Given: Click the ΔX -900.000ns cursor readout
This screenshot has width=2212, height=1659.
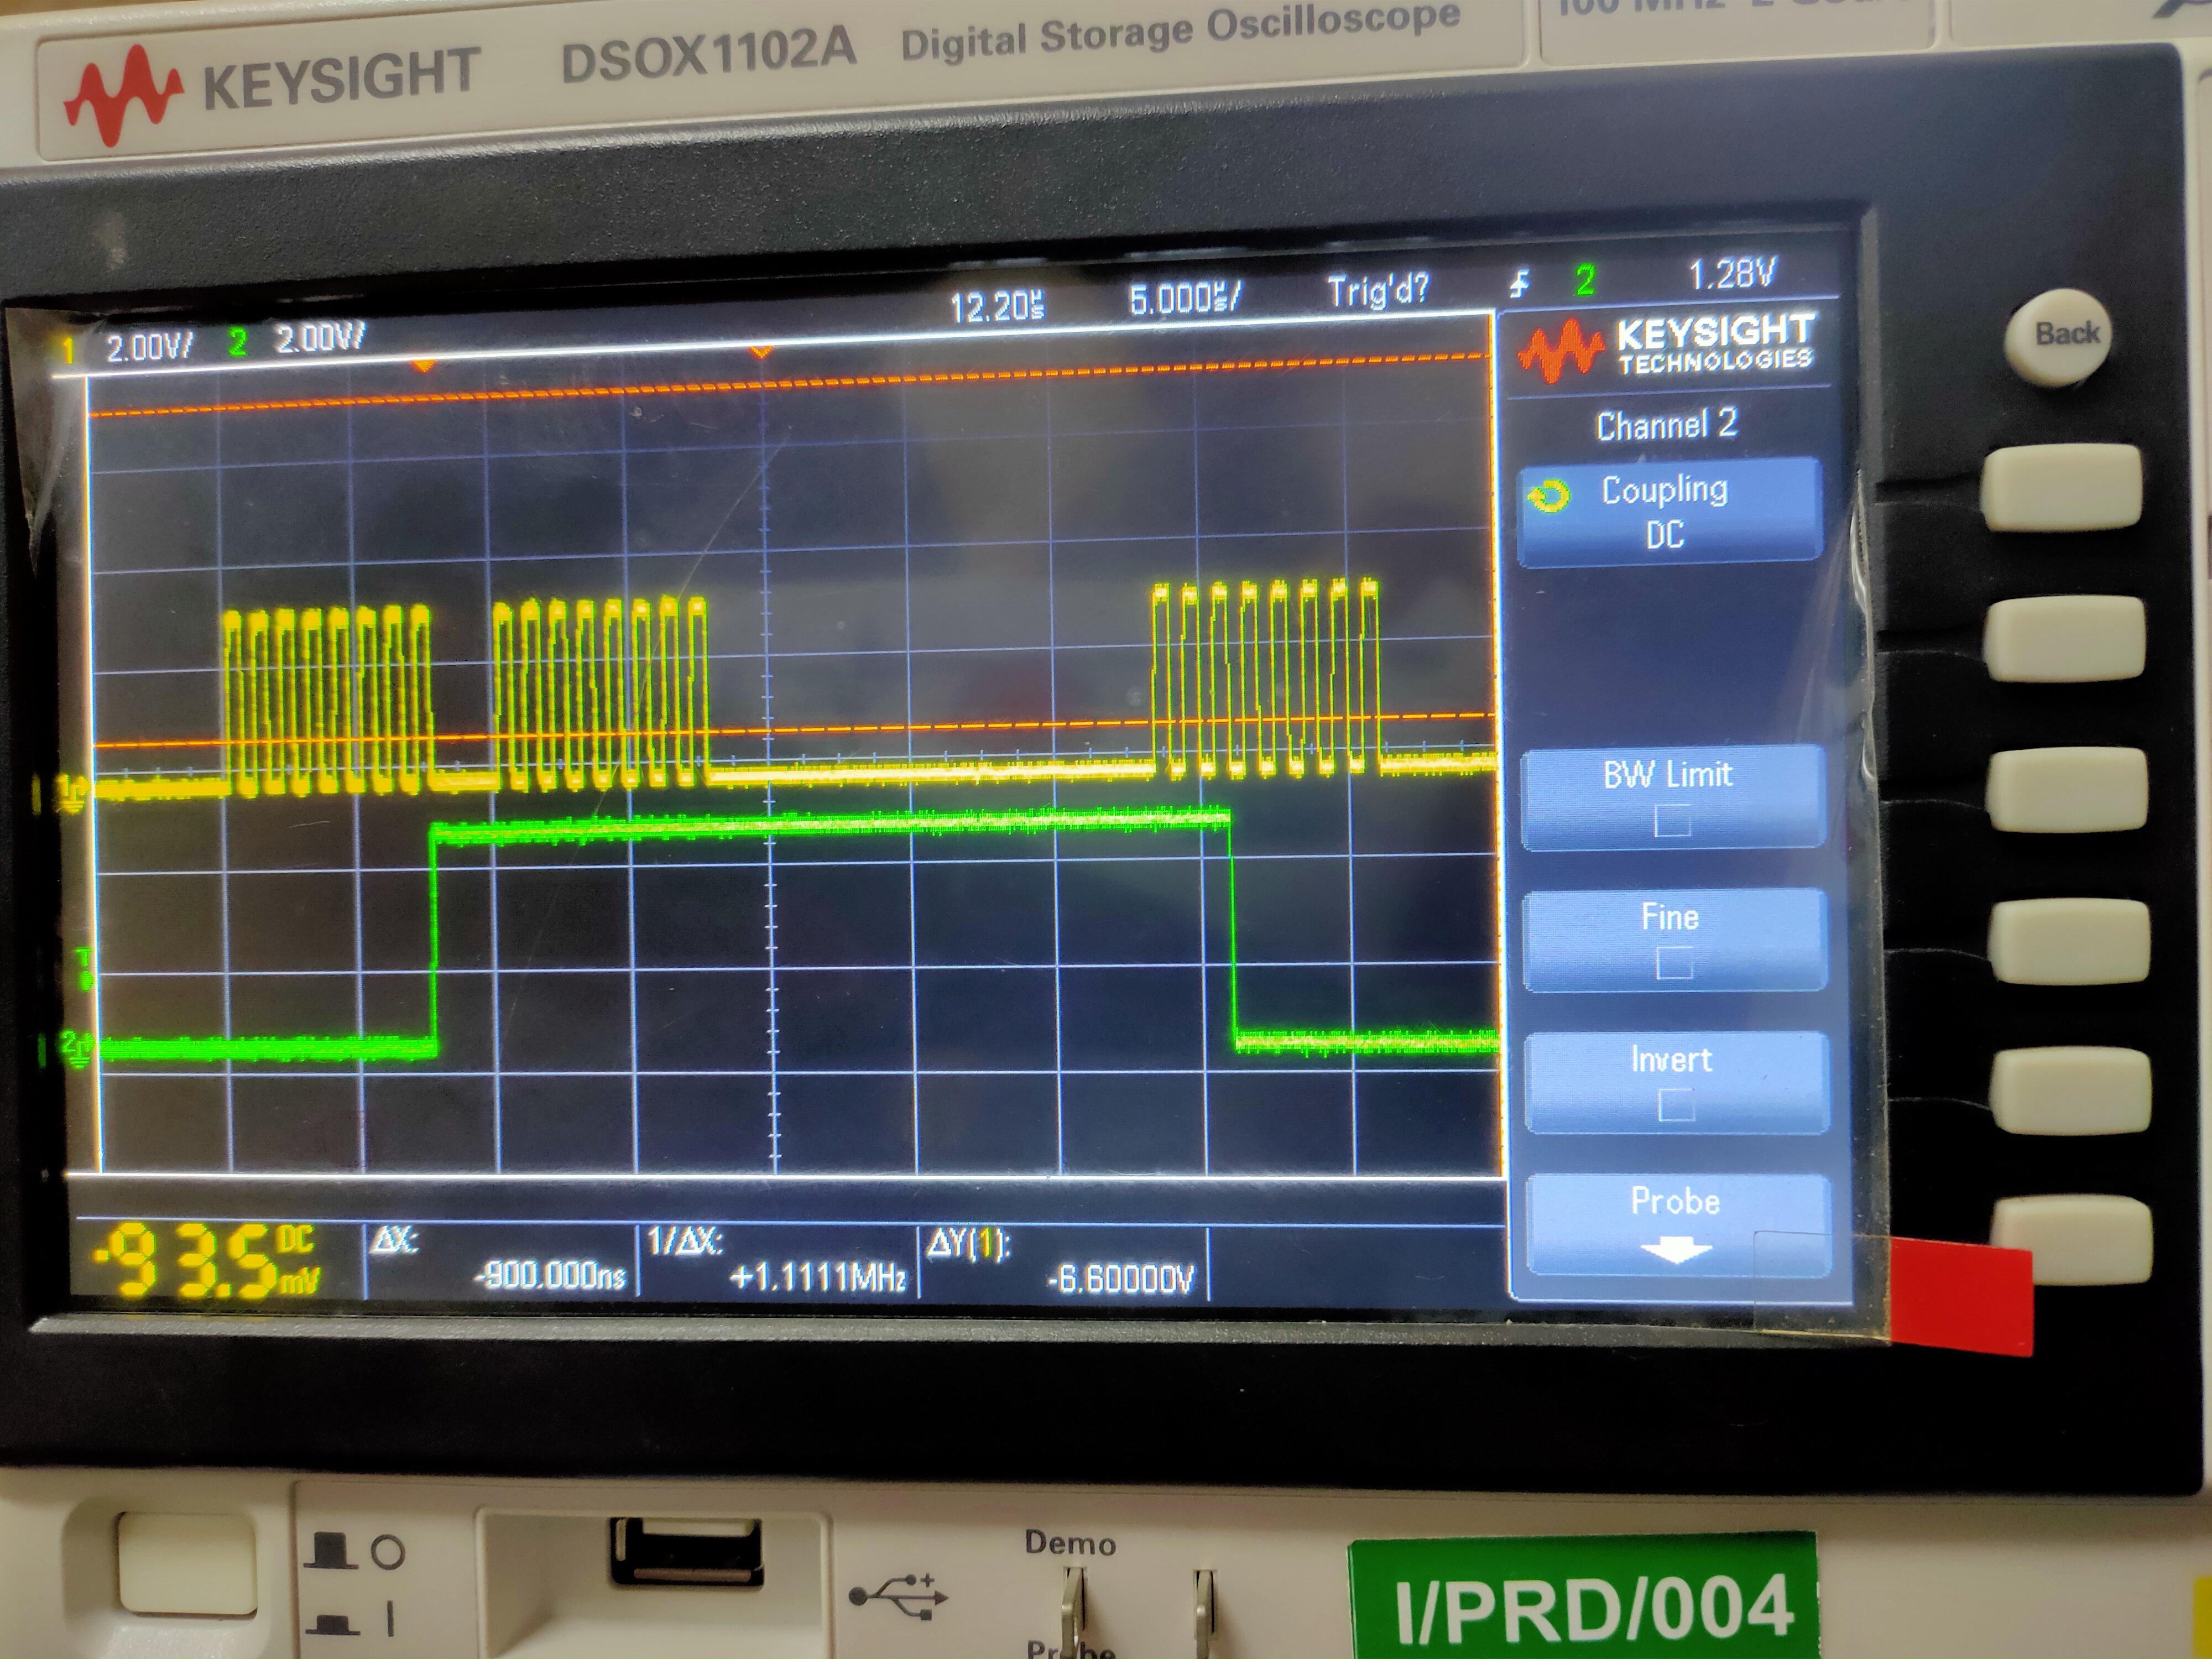Looking at the screenshot, I should (x=500, y=1261).
